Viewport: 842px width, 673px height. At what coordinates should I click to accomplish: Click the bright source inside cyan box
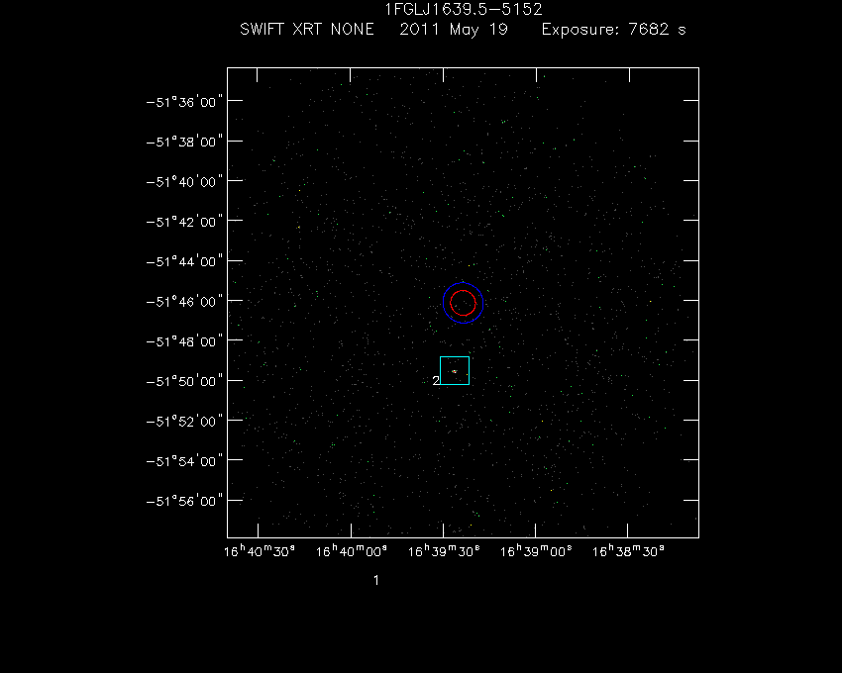pos(455,371)
